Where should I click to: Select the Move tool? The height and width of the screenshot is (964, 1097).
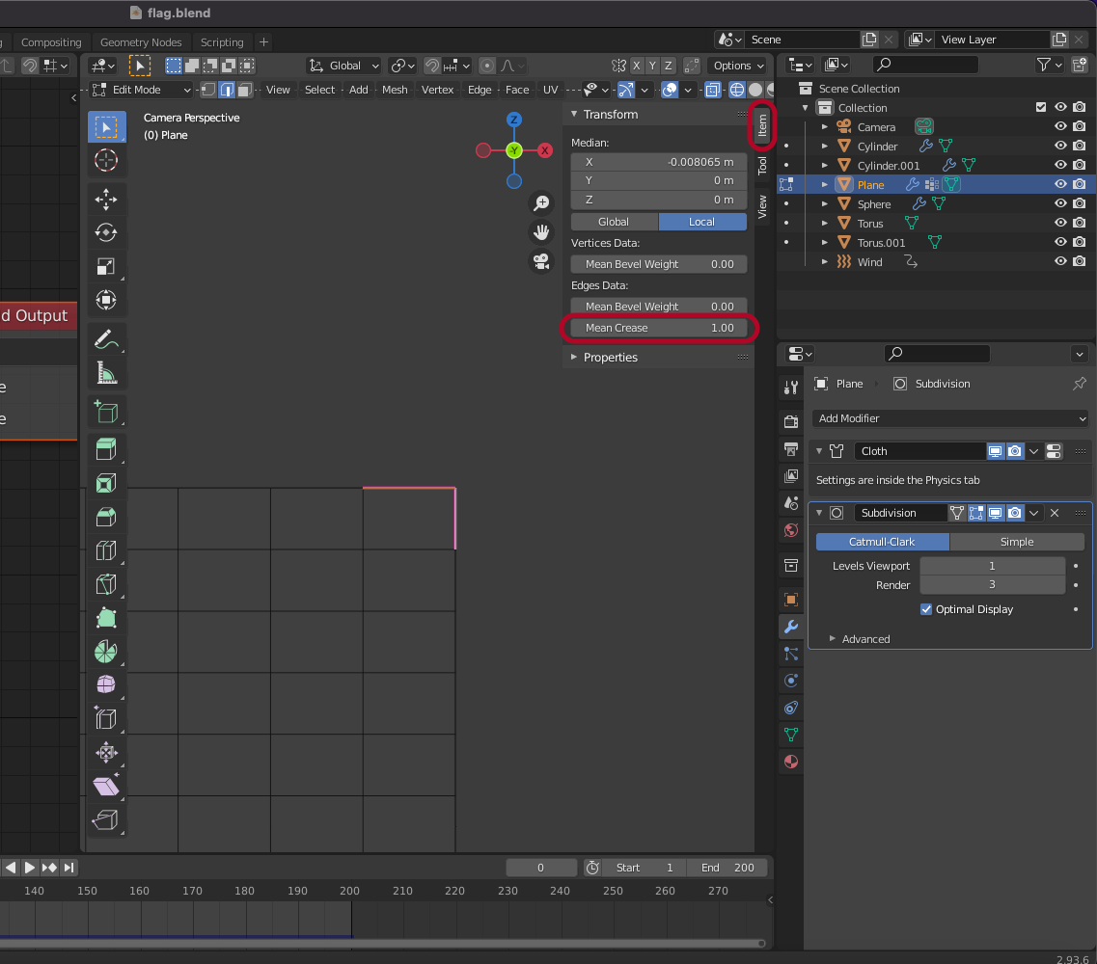click(x=106, y=200)
